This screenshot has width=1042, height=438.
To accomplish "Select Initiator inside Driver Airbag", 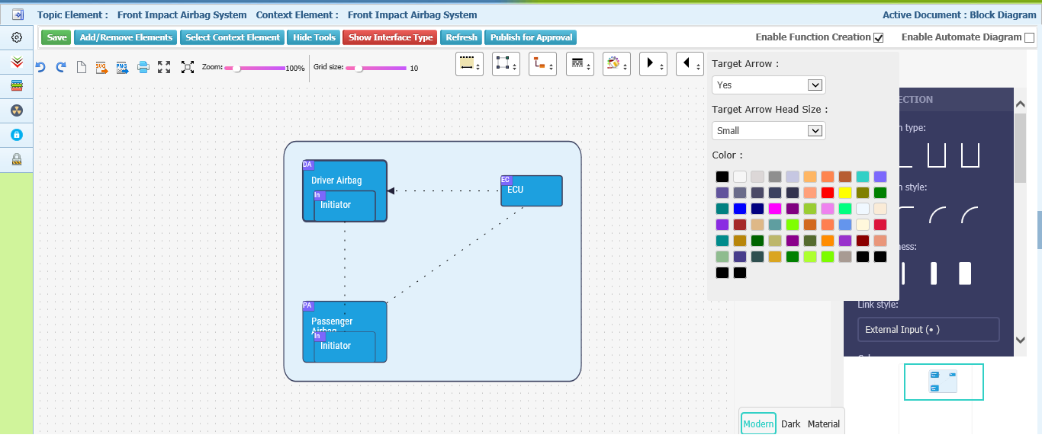I will tap(345, 206).
